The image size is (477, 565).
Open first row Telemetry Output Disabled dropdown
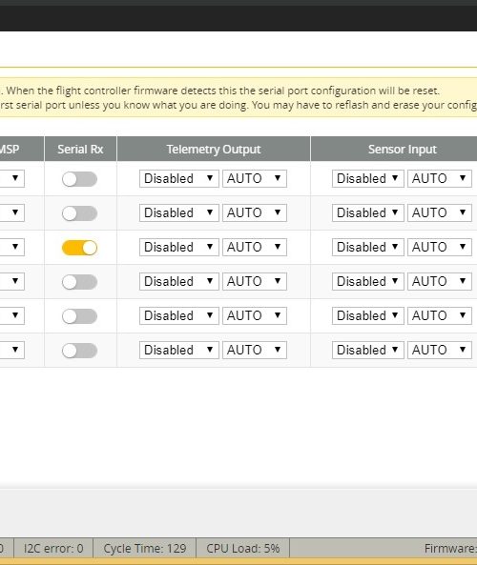point(179,179)
